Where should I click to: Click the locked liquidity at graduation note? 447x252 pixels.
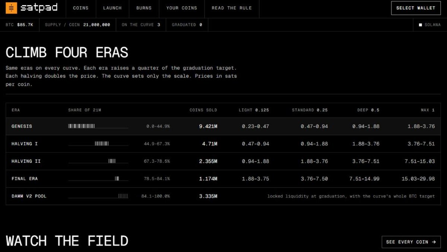(x=351, y=196)
